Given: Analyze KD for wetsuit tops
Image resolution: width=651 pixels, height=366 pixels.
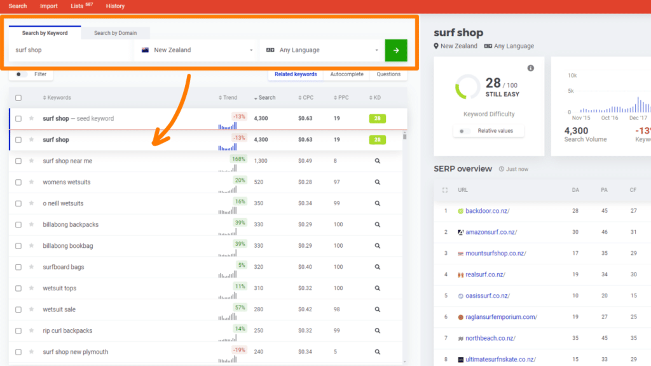Looking at the screenshot, I should [378, 288].
